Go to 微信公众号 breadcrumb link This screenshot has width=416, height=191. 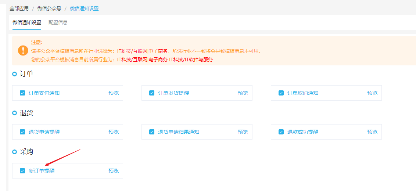click(49, 8)
